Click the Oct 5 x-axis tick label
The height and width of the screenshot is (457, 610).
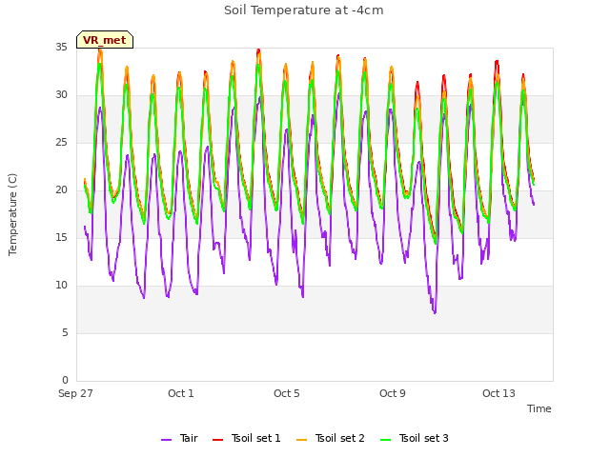pyautogui.click(x=287, y=393)
